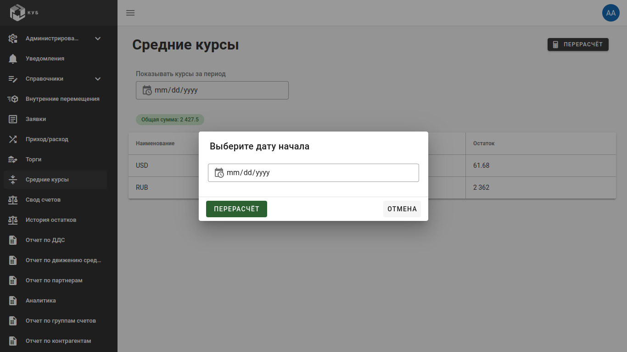Click the Отчет по группам счетов icon
627x352 pixels.
[13, 321]
